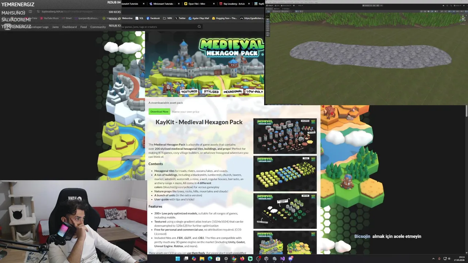The width and height of the screenshot is (468, 263).
Task: Open Firefox from the taskbar
Action: pos(242,259)
